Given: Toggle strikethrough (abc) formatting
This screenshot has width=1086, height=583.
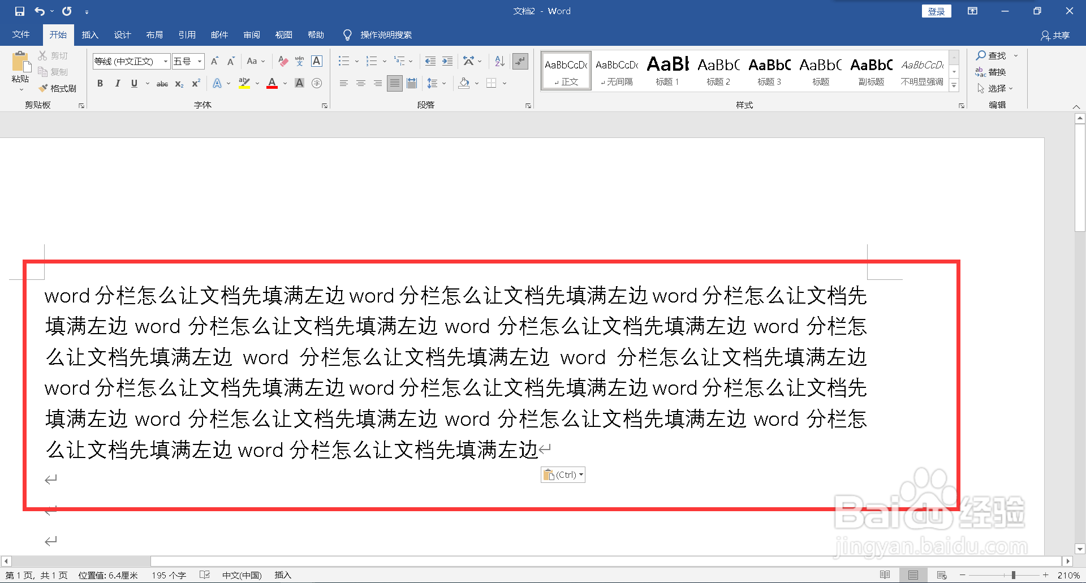Looking at the screenshot, I should pos(162,83).
